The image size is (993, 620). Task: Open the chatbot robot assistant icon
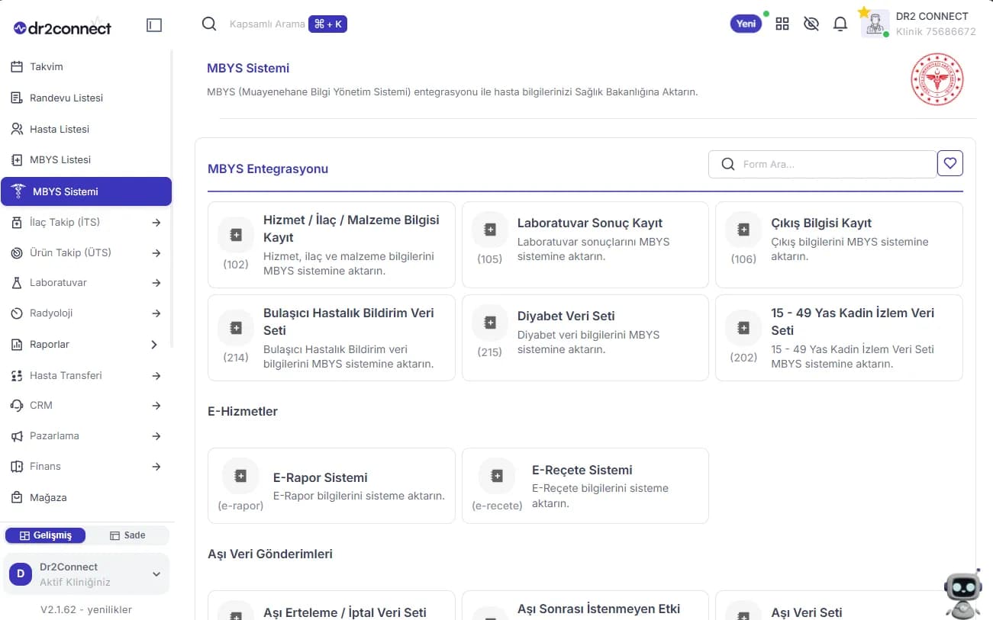963,593
